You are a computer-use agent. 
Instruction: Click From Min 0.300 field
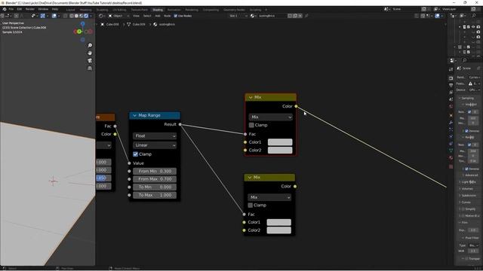tap(155, 171)
